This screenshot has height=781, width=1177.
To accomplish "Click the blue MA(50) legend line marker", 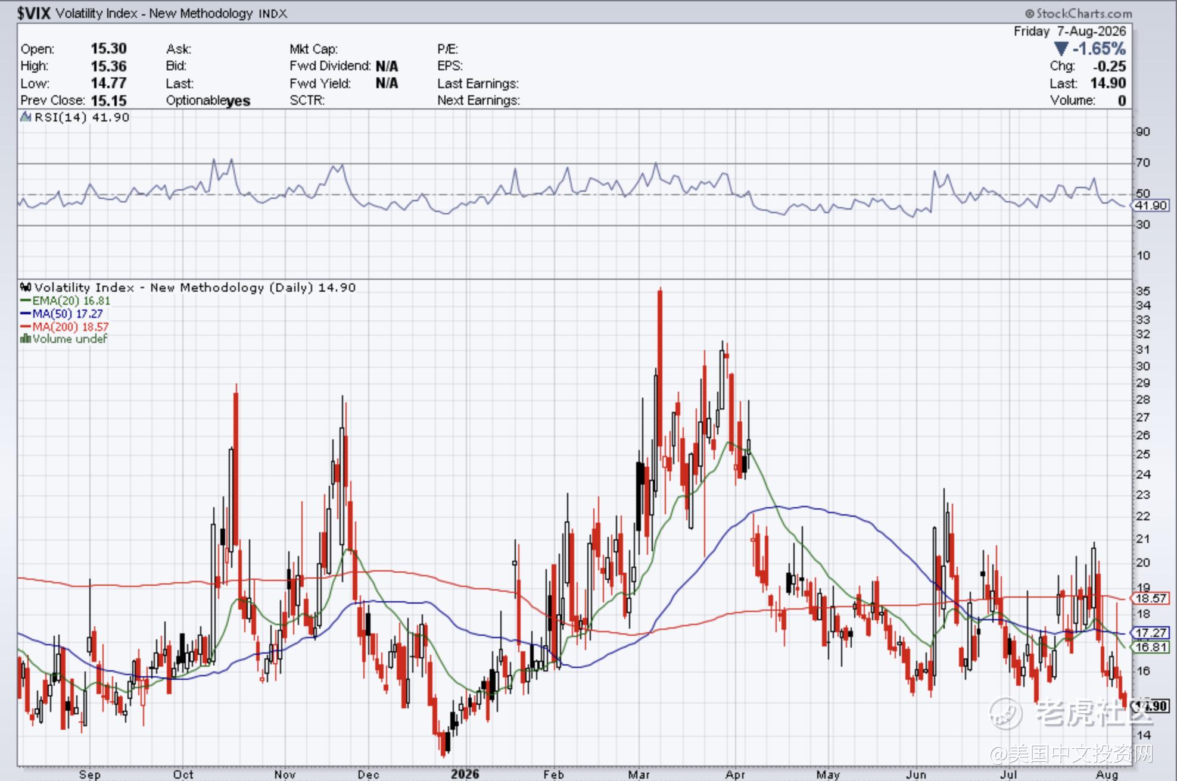I will 26,314.
